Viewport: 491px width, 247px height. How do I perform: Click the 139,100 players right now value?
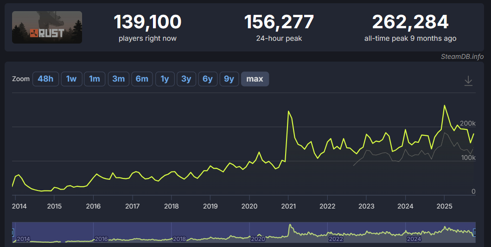147,22
